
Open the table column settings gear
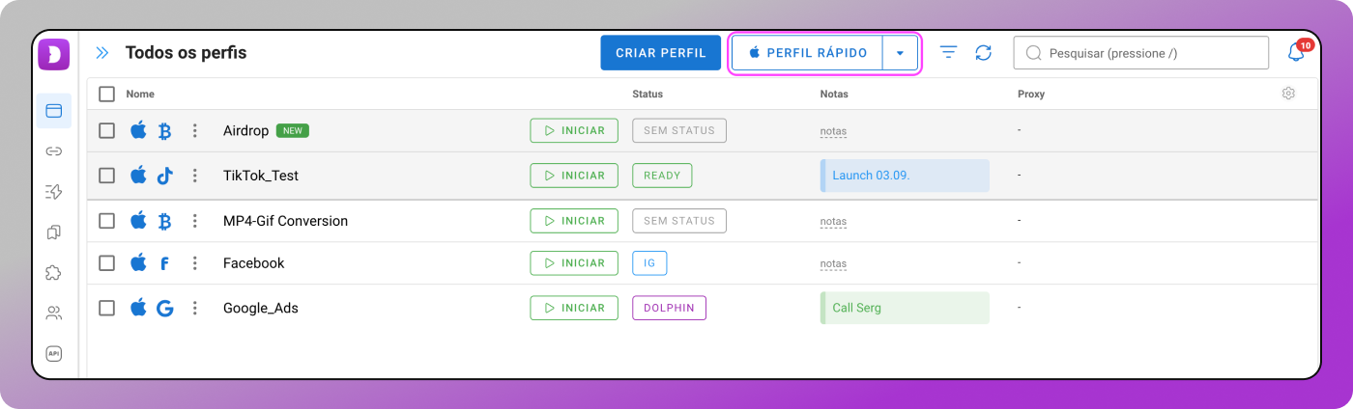[x=1288, y=94]
